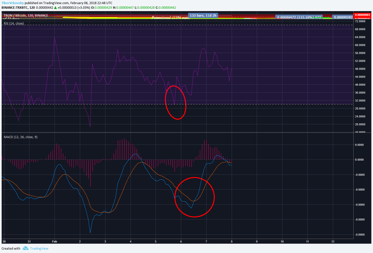The height and width of the screenshot is (253, 373).
Task: Click date label 3 on time axis
Action: [x=105, y=241]
